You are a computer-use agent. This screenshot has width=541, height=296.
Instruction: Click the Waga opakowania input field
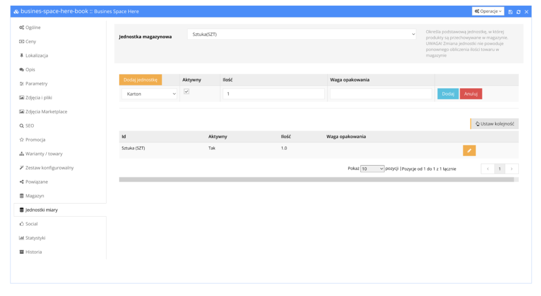380,94
